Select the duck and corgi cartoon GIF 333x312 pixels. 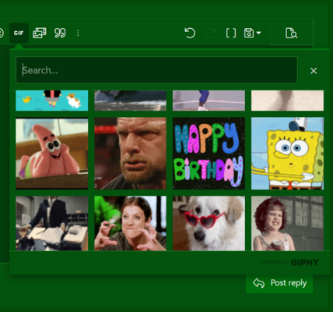[52, 101]
